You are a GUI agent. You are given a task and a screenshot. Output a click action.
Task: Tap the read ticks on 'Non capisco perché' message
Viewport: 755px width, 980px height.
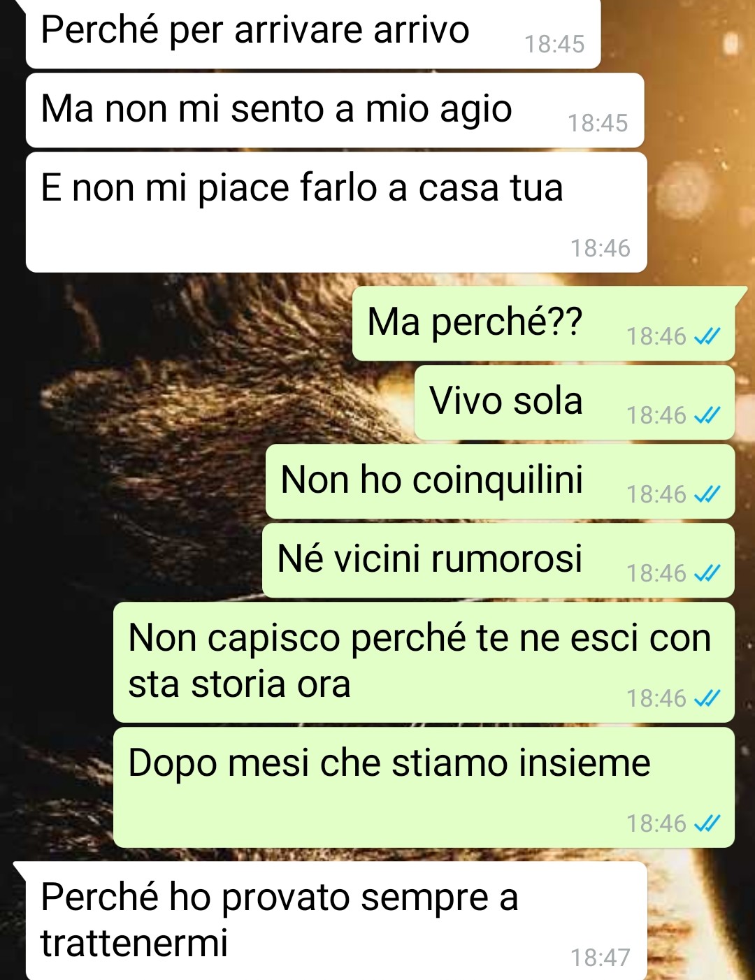click(x=707, y=699)
